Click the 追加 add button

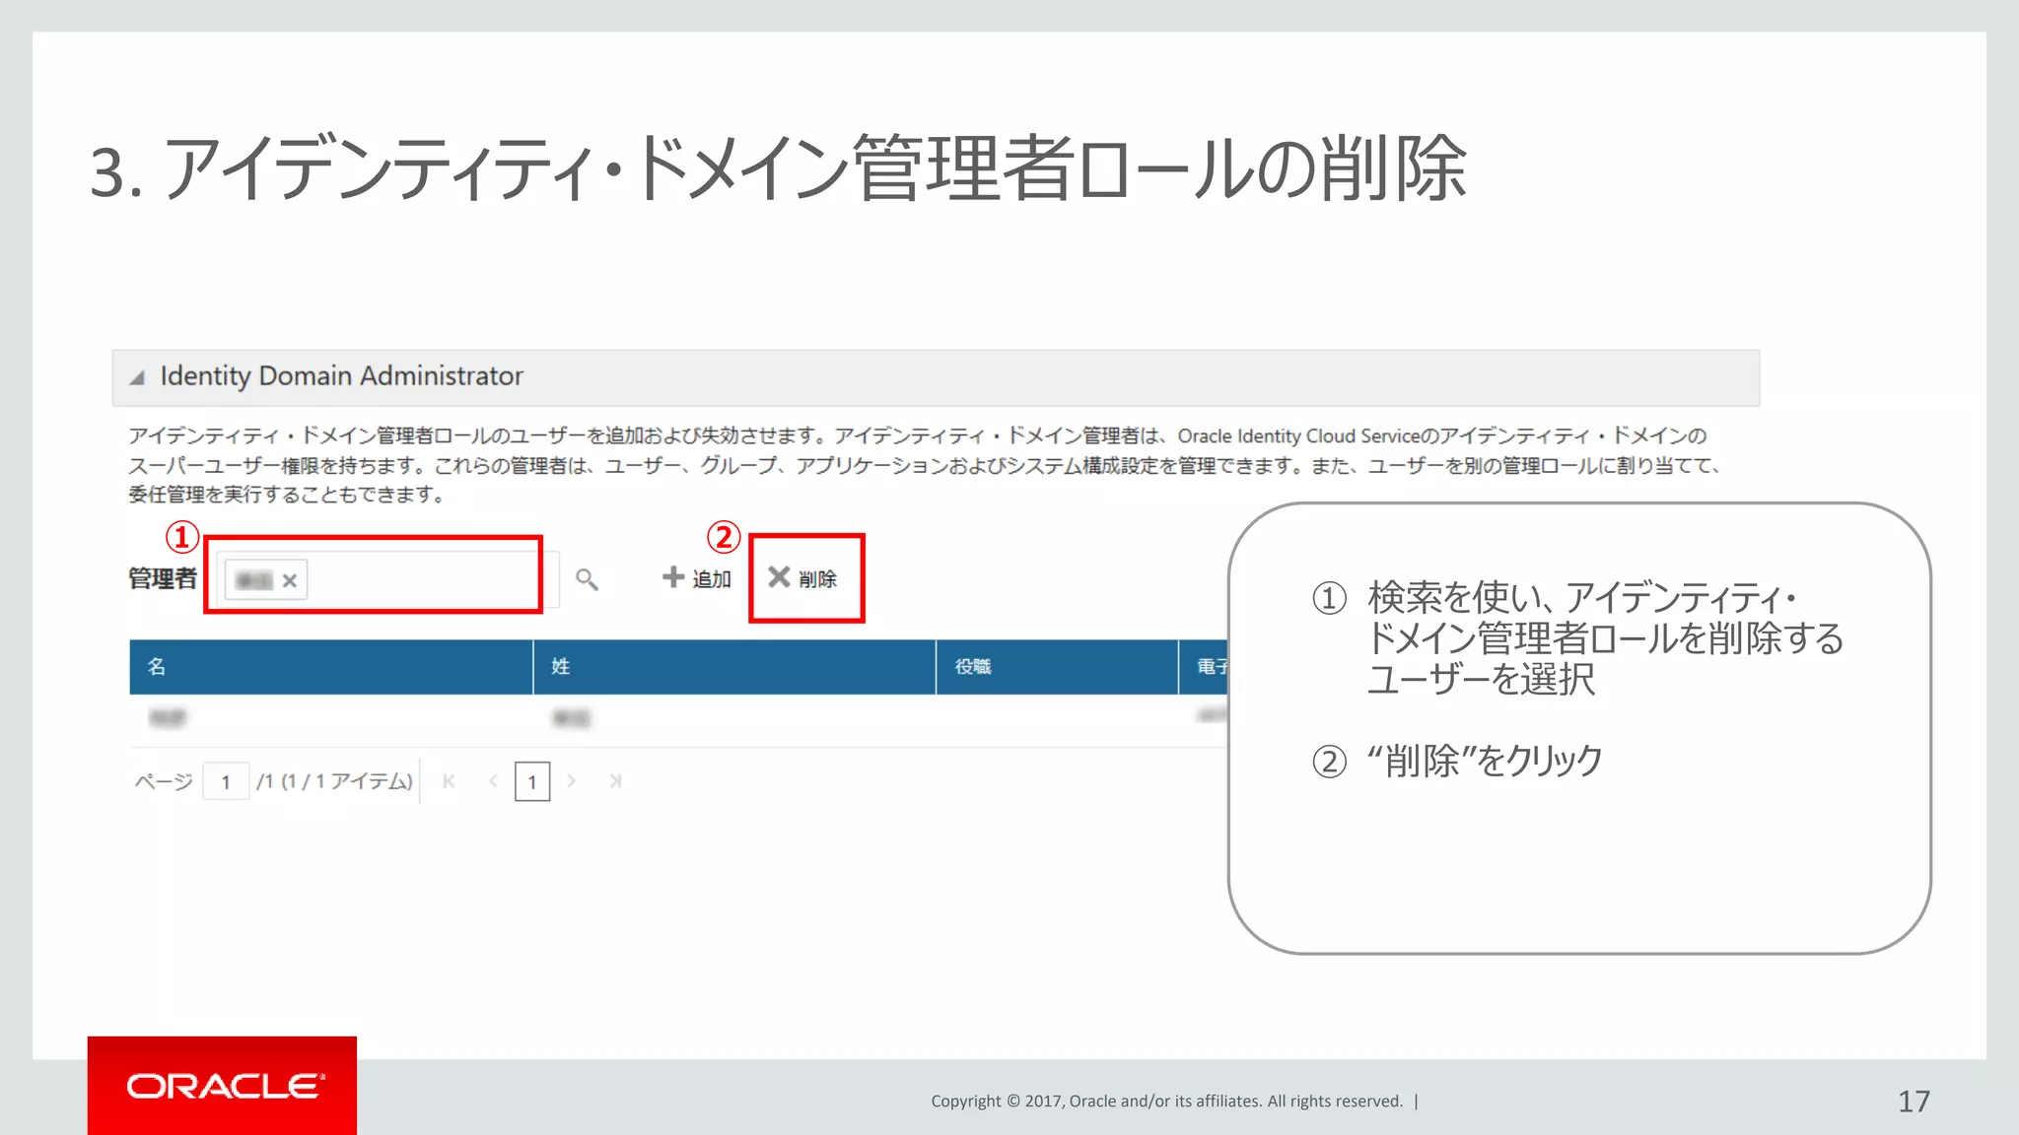696,578
